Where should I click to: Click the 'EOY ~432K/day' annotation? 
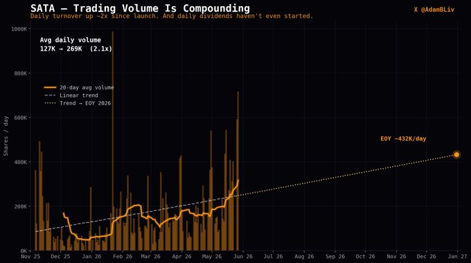pyautogui.click(x=403, y=138)
